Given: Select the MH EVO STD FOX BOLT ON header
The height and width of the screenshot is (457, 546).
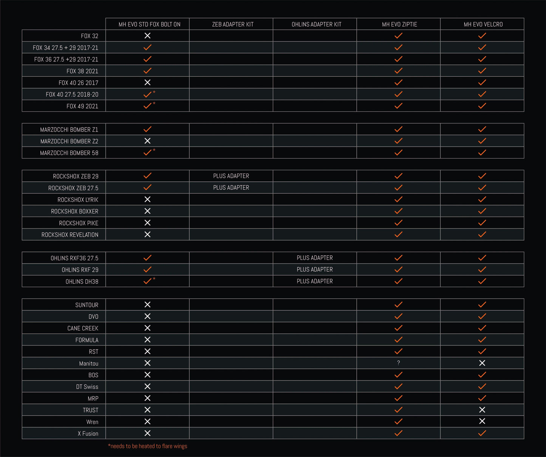Looking at the screenshot, I should coord(149,24).
